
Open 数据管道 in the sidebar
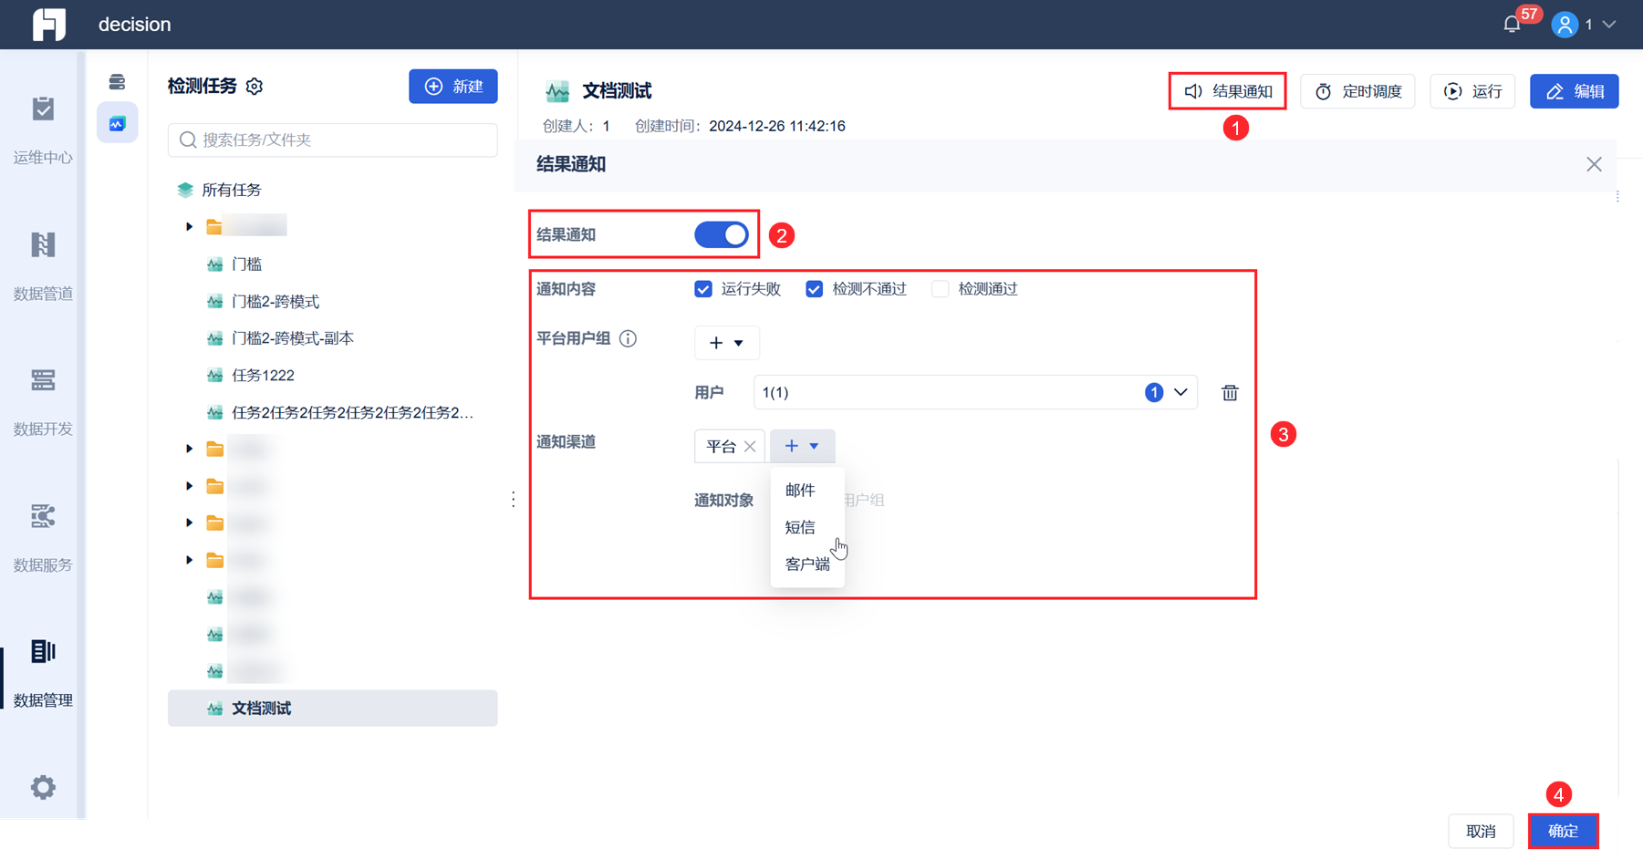point(43,266)
